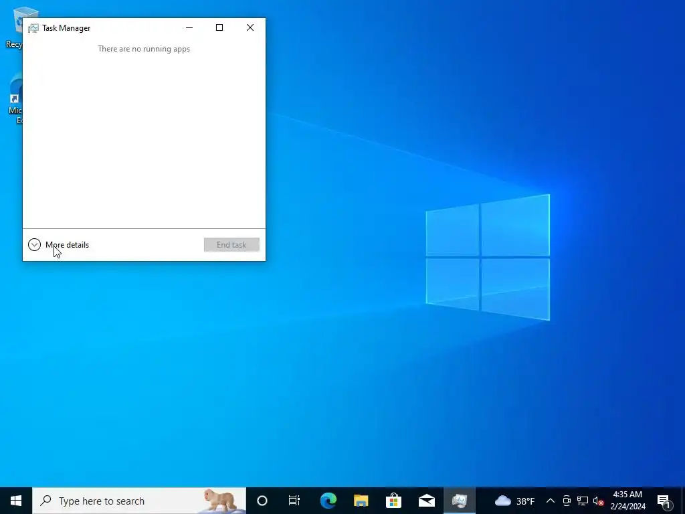The height and width of the screenshot is (514, 685).
Task: Open network settings from the tray icon
Action: (583, 501)
